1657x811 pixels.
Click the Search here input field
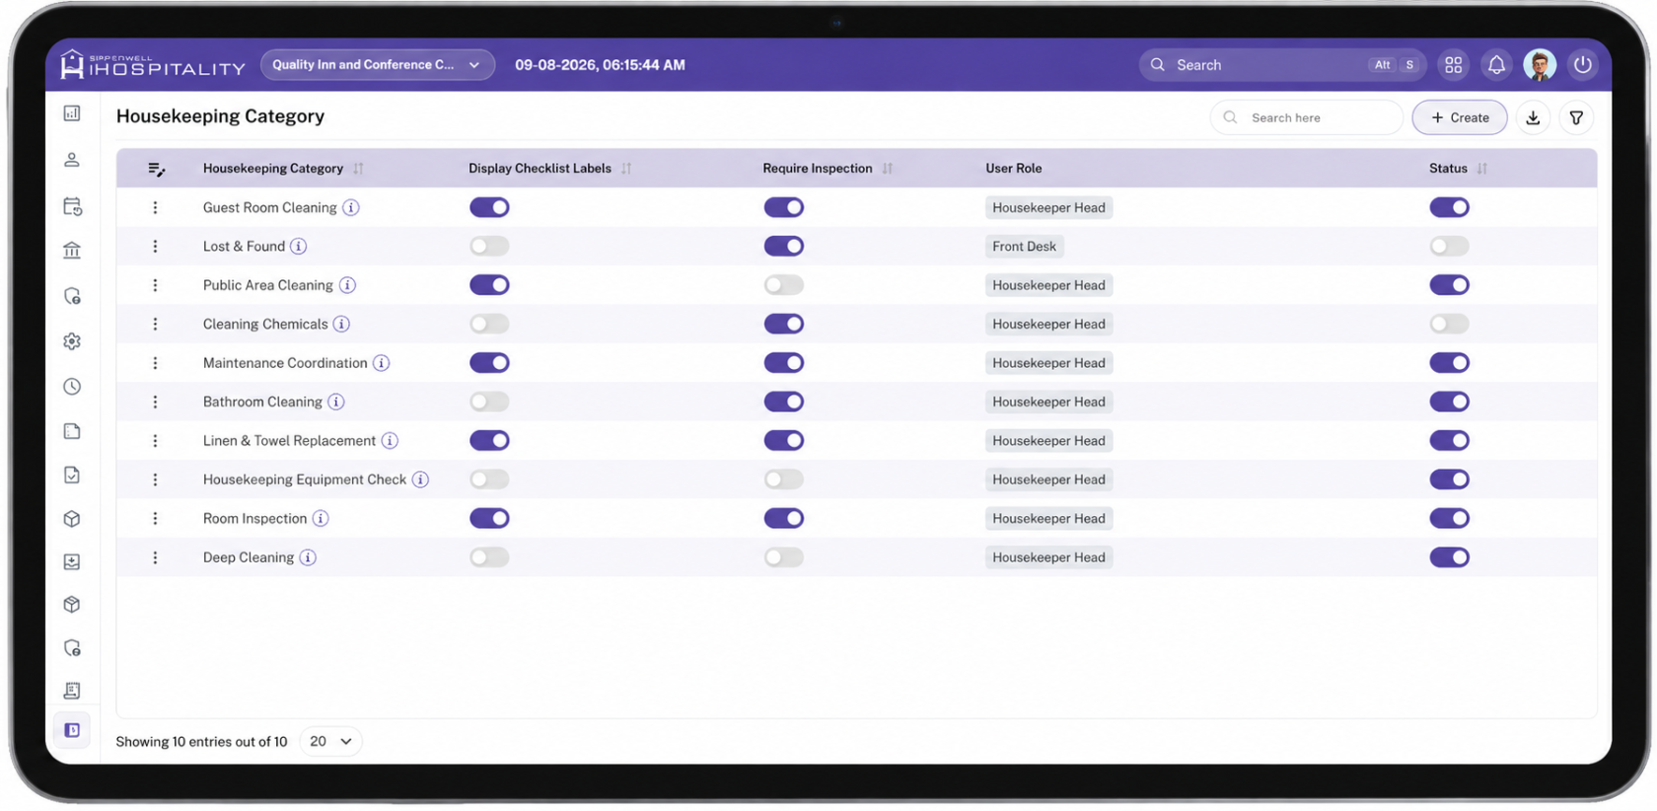(x=1306, y=117)
